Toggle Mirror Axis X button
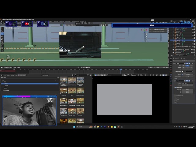This screenshot has width=196, height=147. [183, 66]
